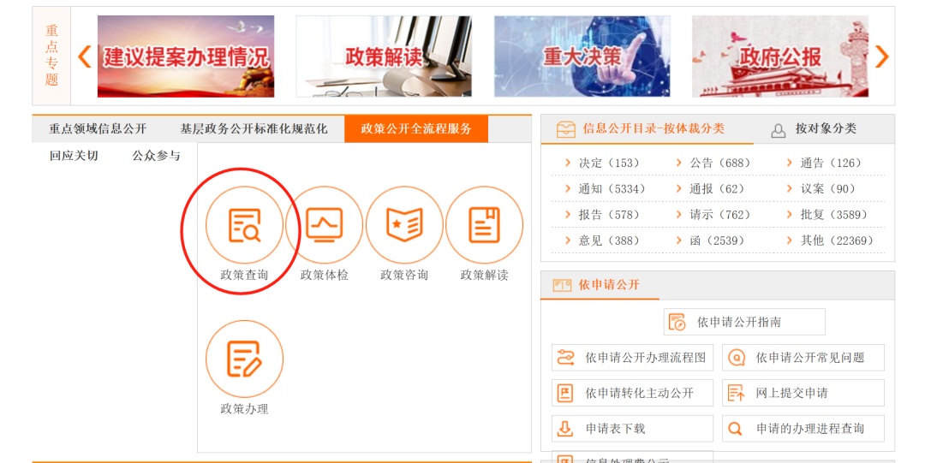The image size is (925, 463).
Task: Open 其他（22369）category
Action: (837, 240)
